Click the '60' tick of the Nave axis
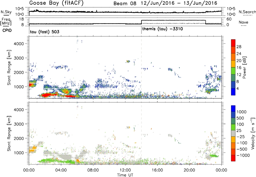The width and height of the screenshot is (256, 177). tap(229, 19)
